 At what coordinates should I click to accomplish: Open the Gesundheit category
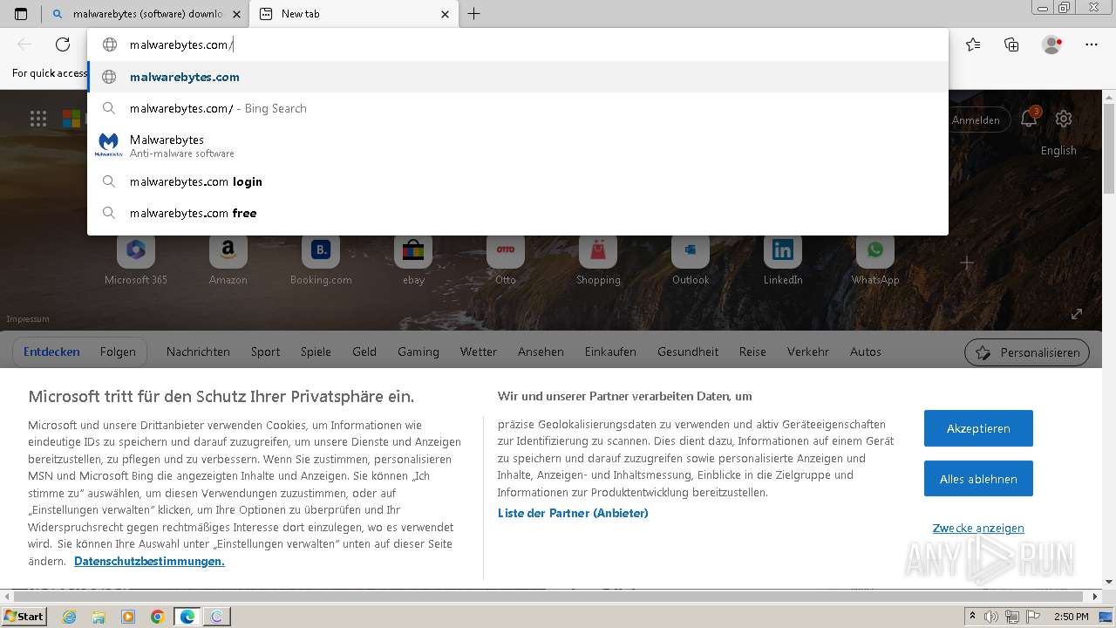tap(688, 352)
